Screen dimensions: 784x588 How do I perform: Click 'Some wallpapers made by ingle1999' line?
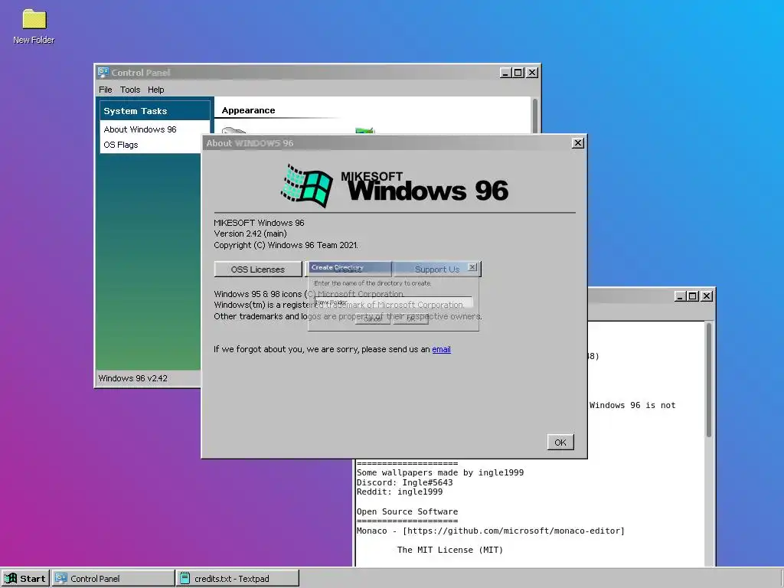pos(440,472)
